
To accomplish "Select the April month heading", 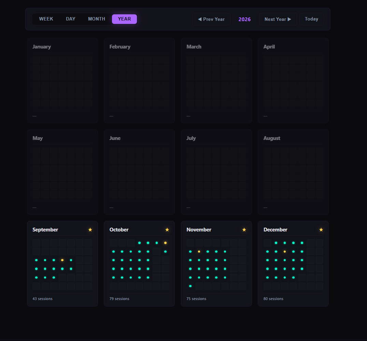I will click(269, 47).
